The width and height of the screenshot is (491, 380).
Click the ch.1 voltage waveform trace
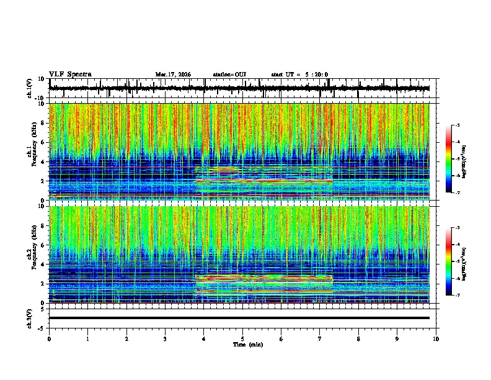tap(239, 88)
